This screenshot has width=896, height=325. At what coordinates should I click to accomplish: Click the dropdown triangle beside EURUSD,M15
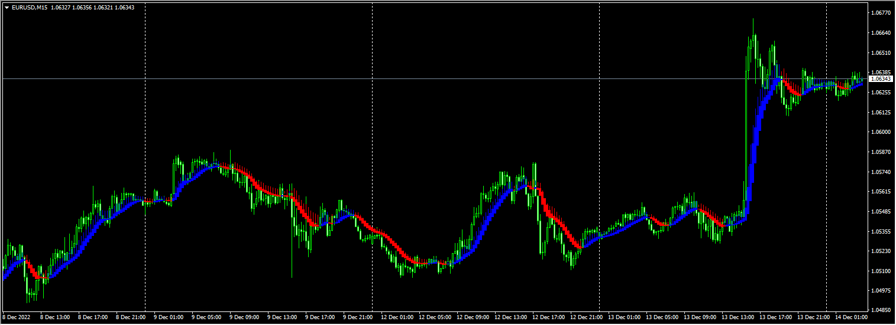pos(7,7)
